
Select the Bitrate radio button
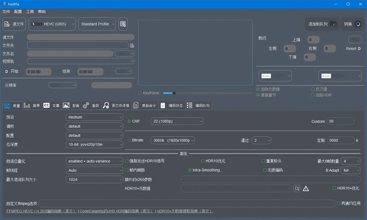129,140
